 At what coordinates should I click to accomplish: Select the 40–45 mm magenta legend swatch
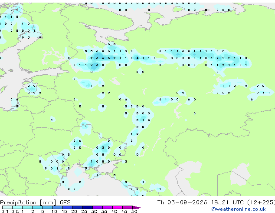point(118,207)
